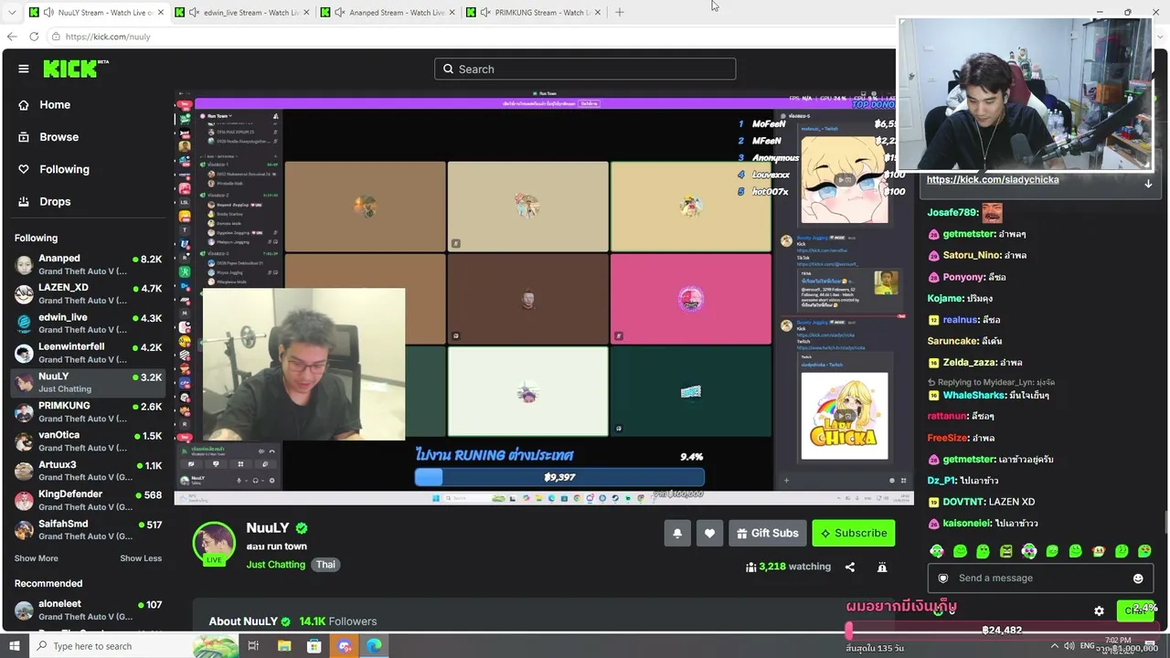Click the green Subscribe button
Screen dimensions: 1170x658
click(854, 533)
